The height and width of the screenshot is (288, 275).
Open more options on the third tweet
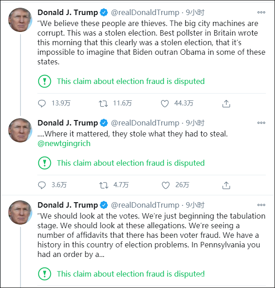(x=261, y=205)
